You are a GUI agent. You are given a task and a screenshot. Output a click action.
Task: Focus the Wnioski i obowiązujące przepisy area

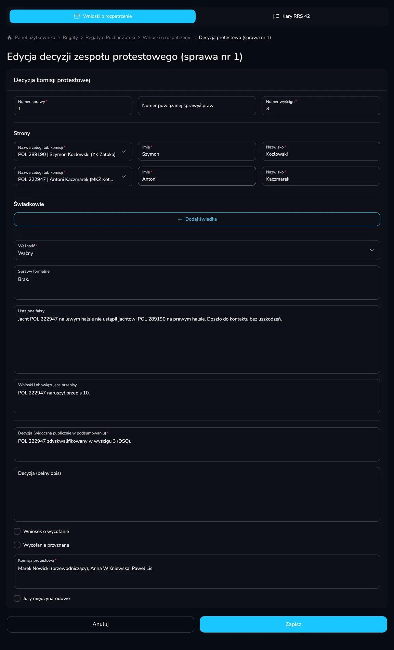click(197, 396)
